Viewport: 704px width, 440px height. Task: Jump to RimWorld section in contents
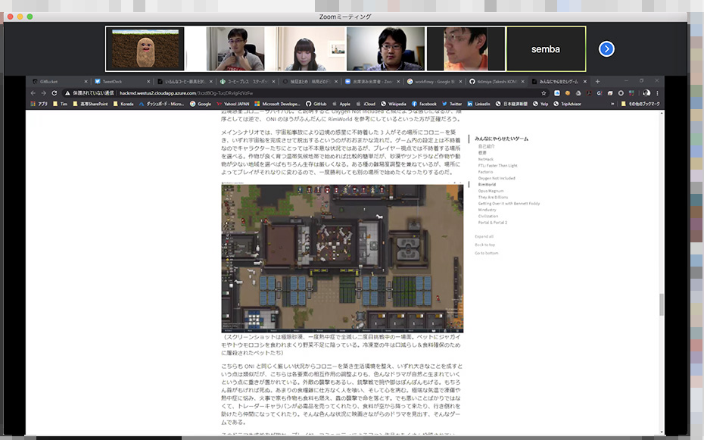pos(487,184)
